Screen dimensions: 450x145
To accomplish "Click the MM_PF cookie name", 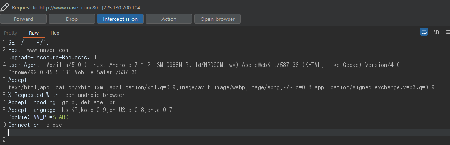I will (41, 117).
